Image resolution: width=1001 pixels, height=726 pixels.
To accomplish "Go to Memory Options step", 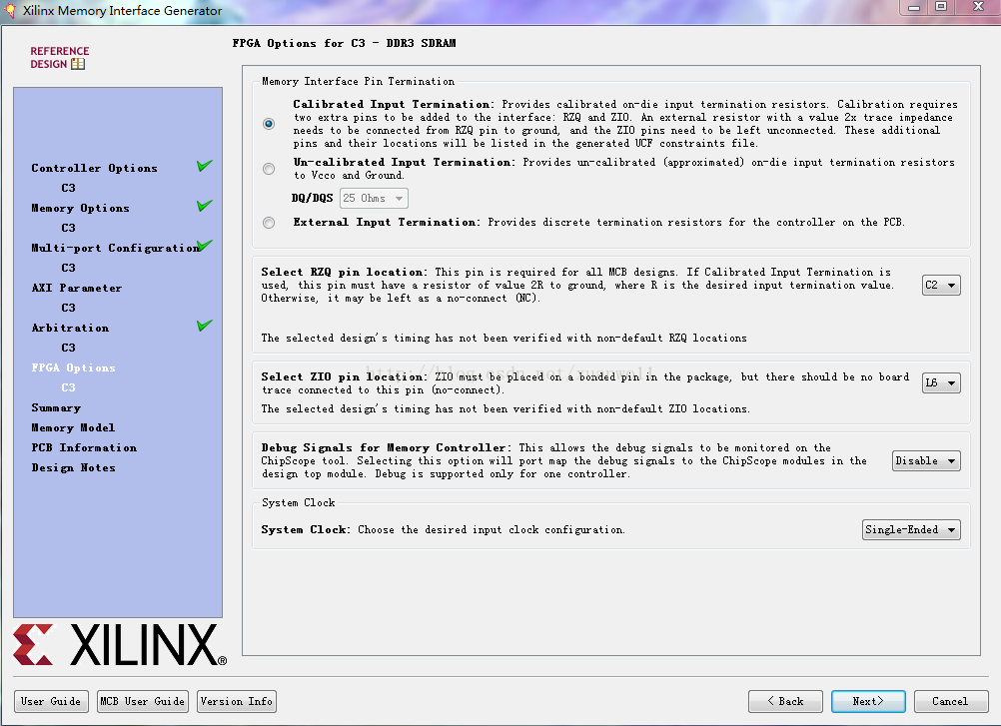I will [x=81, y=208].
